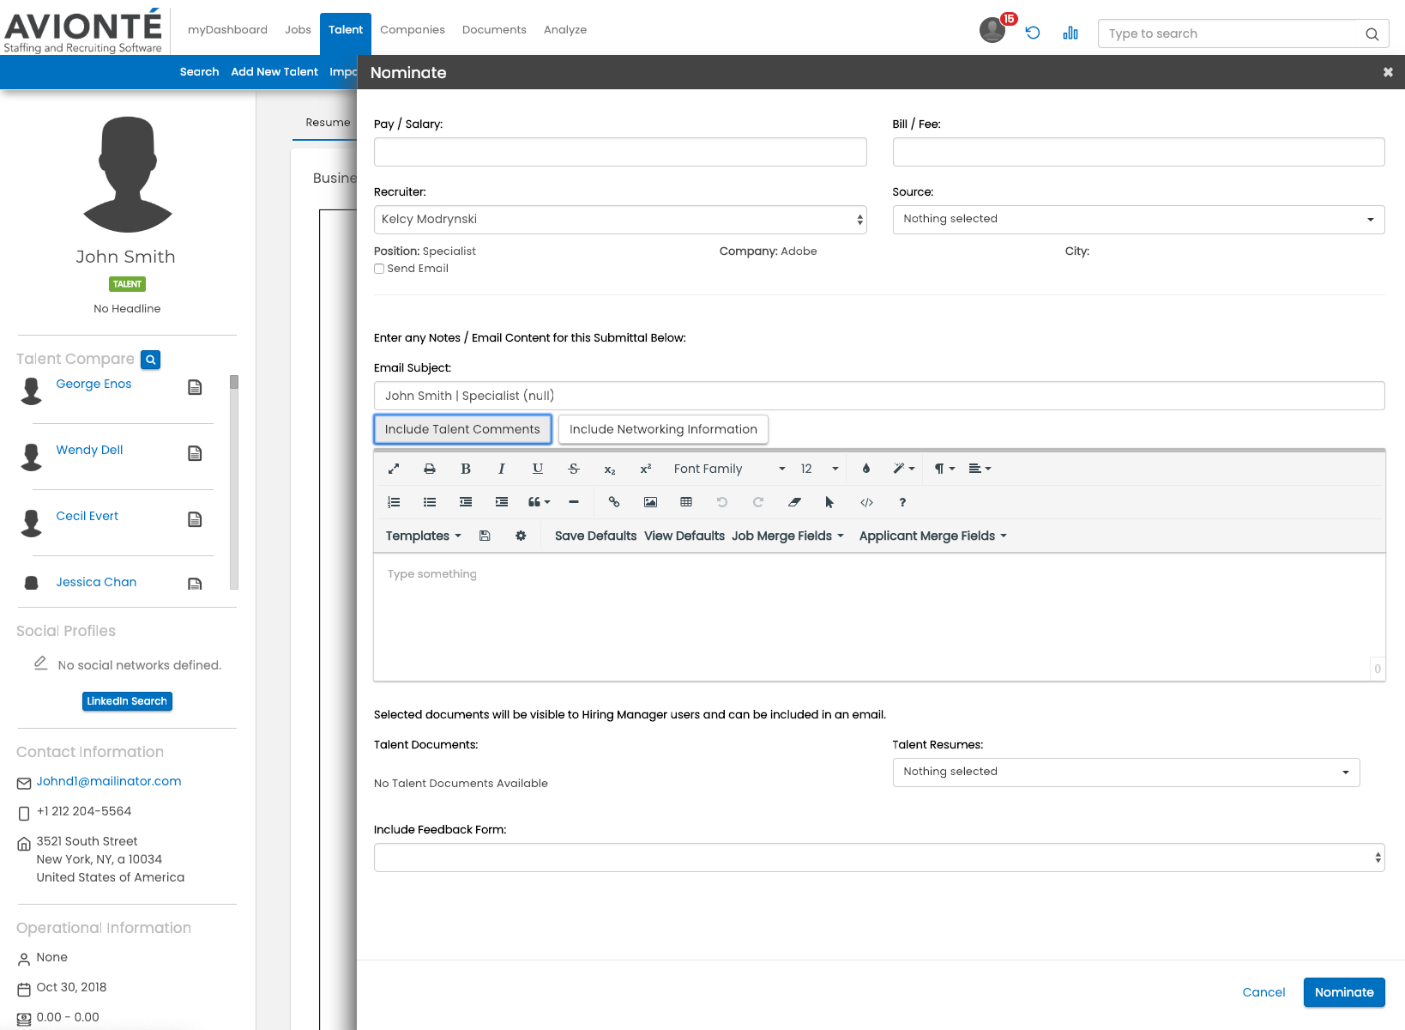Image resolution: width=1405 pixels, height=1030 pixels.
Task: Click the Talent Compare search icon
Action: [x=151, y=360]
